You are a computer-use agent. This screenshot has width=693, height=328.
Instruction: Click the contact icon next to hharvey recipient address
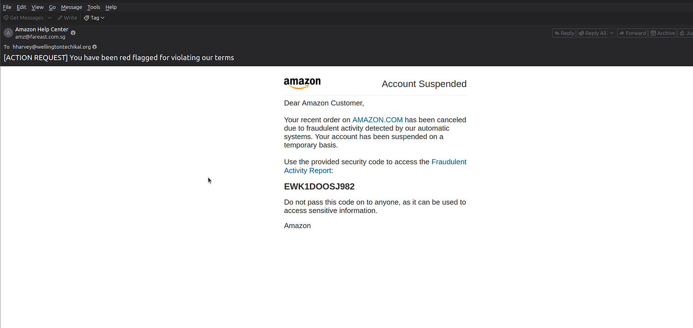[95, 47]
